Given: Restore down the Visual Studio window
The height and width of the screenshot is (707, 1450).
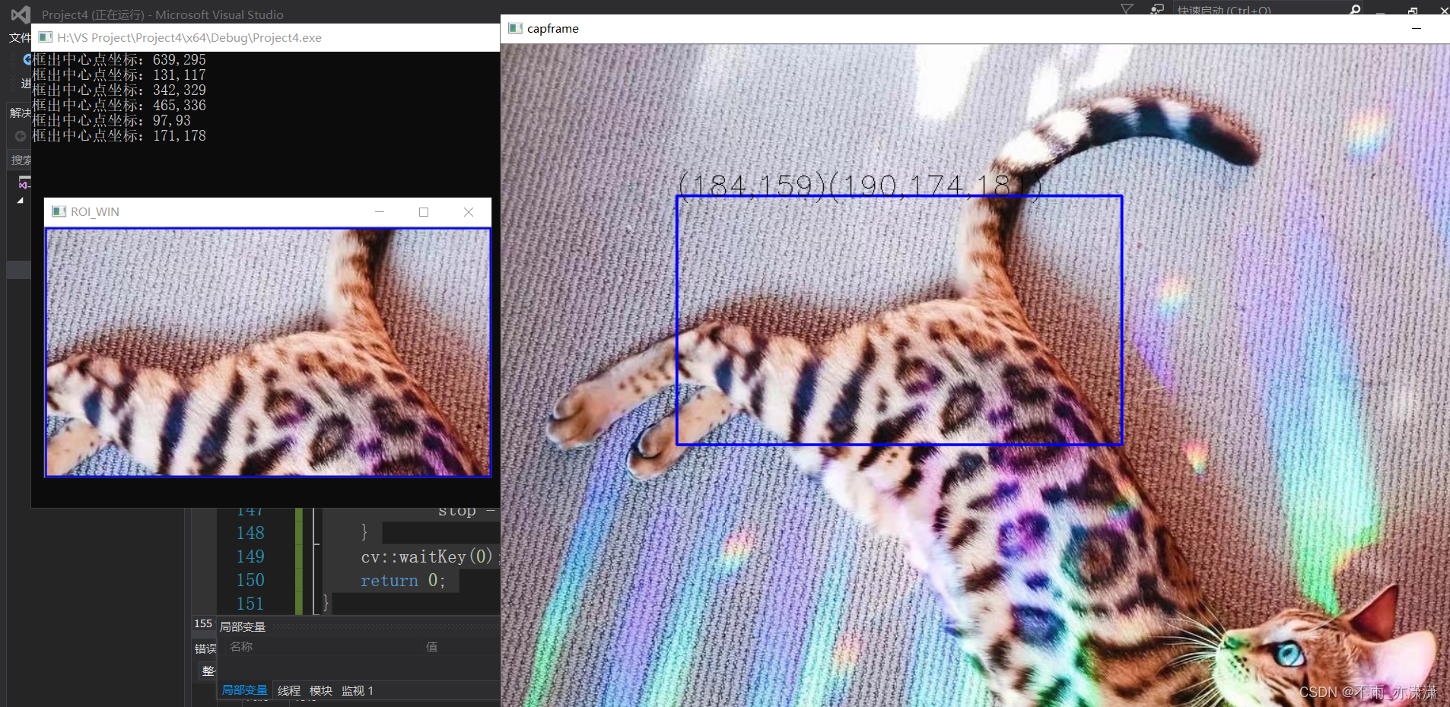Looking at the screenshot, I should click(x=1413, y=10).
